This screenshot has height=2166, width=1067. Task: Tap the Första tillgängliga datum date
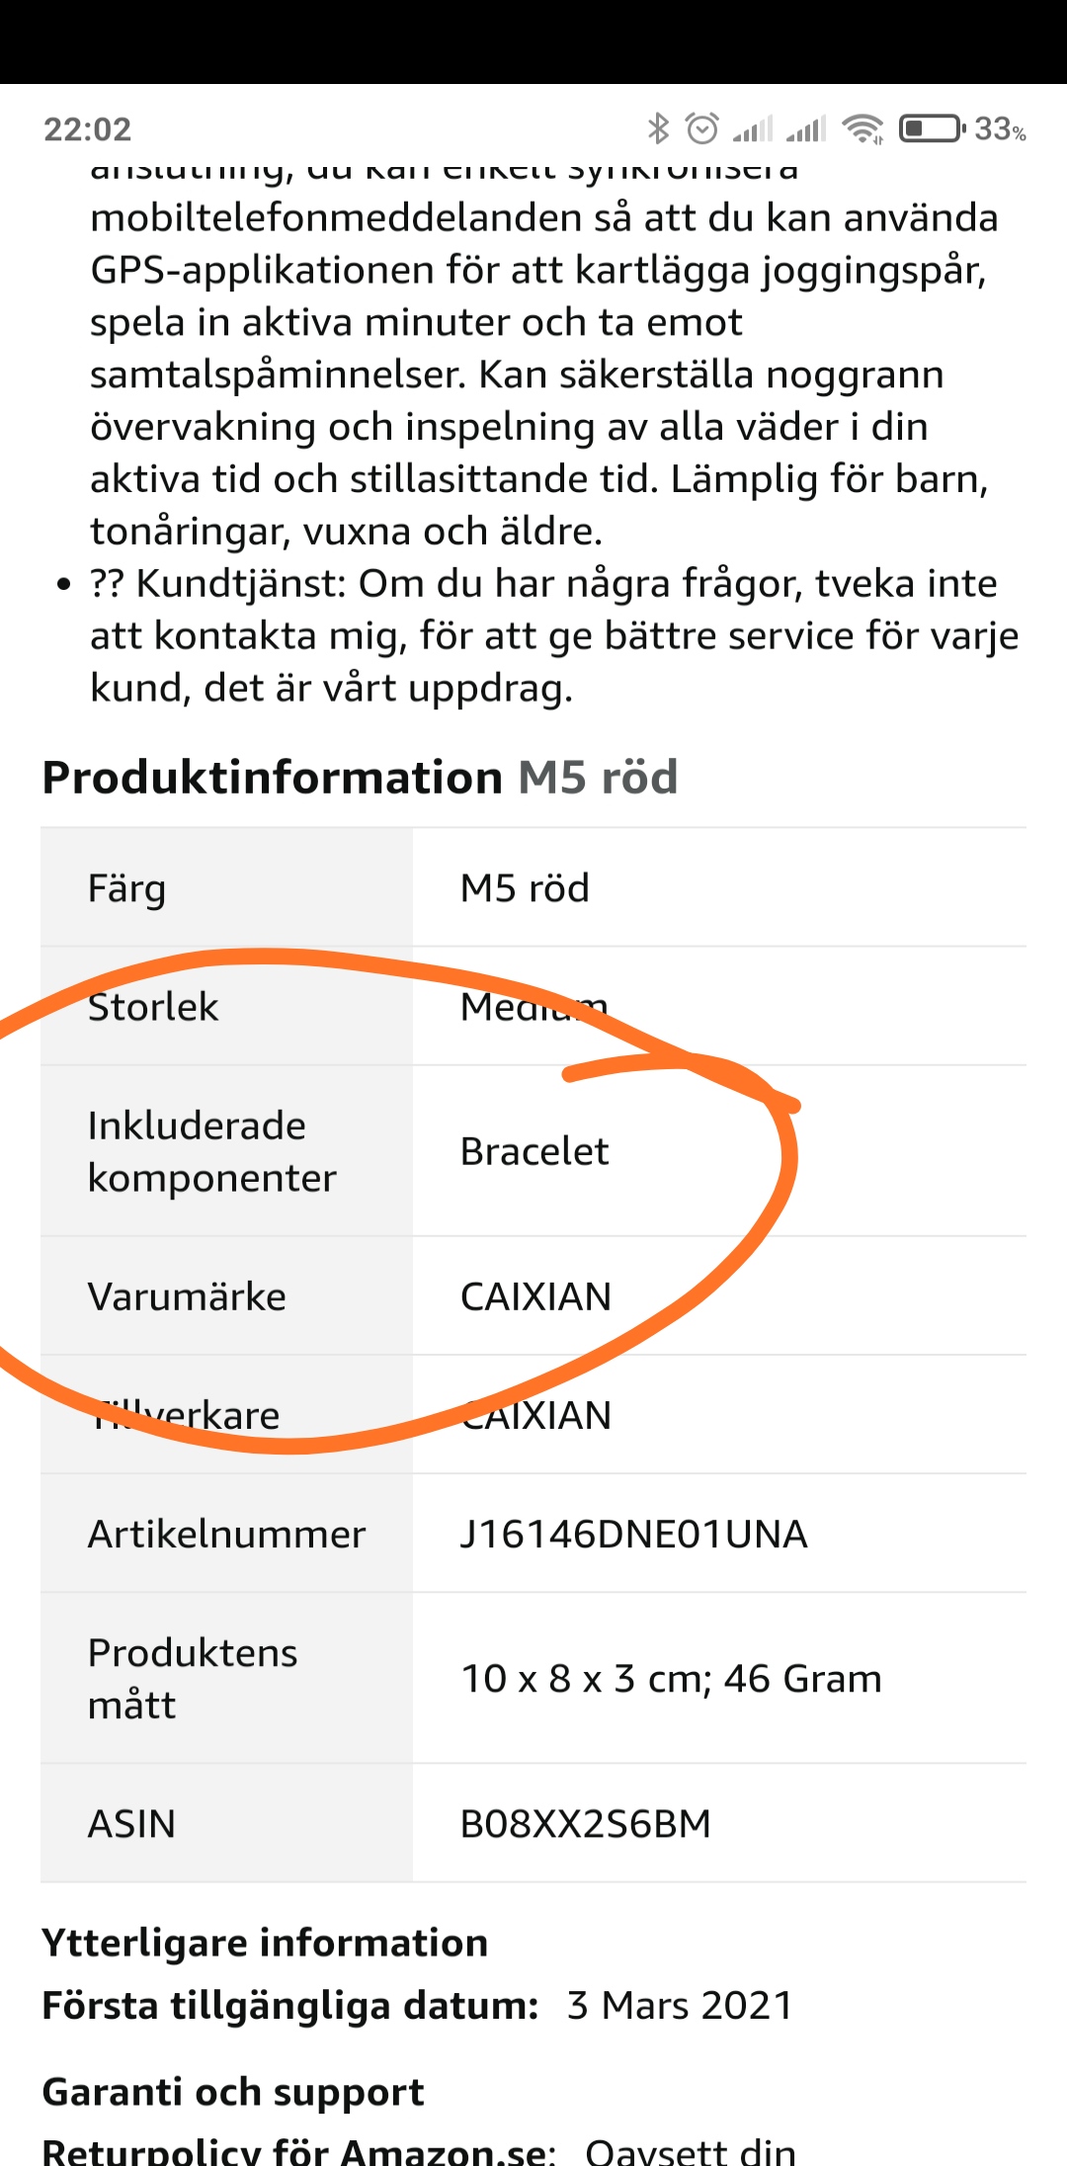pos(680,2006)
